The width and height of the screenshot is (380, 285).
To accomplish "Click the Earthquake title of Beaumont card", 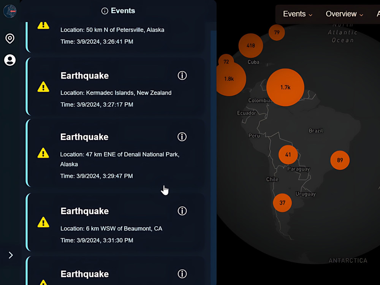I will click(85, 211).
